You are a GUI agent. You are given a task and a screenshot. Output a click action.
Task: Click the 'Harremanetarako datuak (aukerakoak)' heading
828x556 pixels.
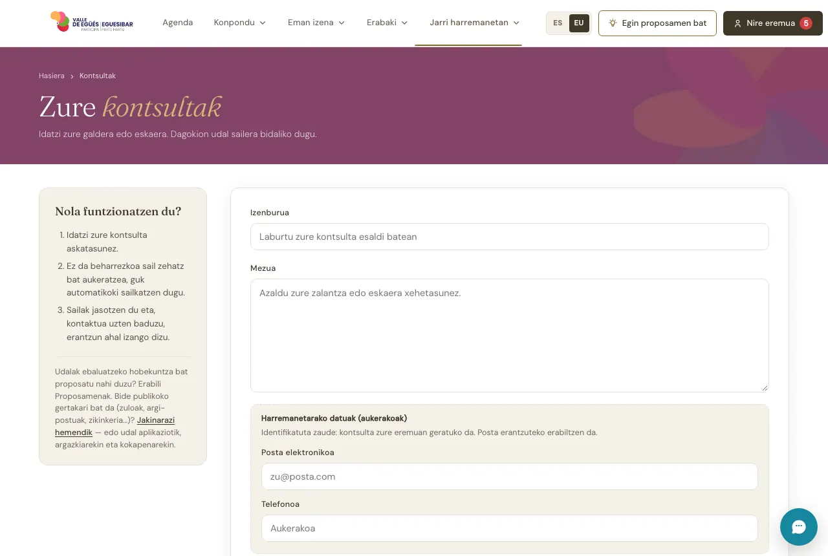click(x=334, y=418)
